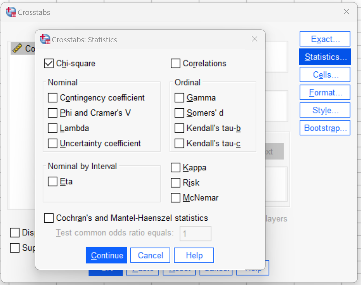361x285 pixels.
Task: Close the Crosstabs: Statistics dialog
Action: [x=255, y=39]
